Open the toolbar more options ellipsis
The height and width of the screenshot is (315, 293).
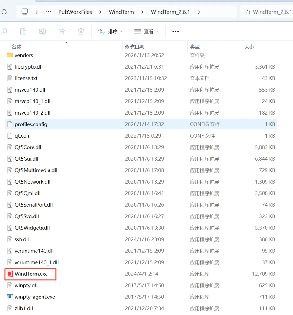click(x=176, y=31)
